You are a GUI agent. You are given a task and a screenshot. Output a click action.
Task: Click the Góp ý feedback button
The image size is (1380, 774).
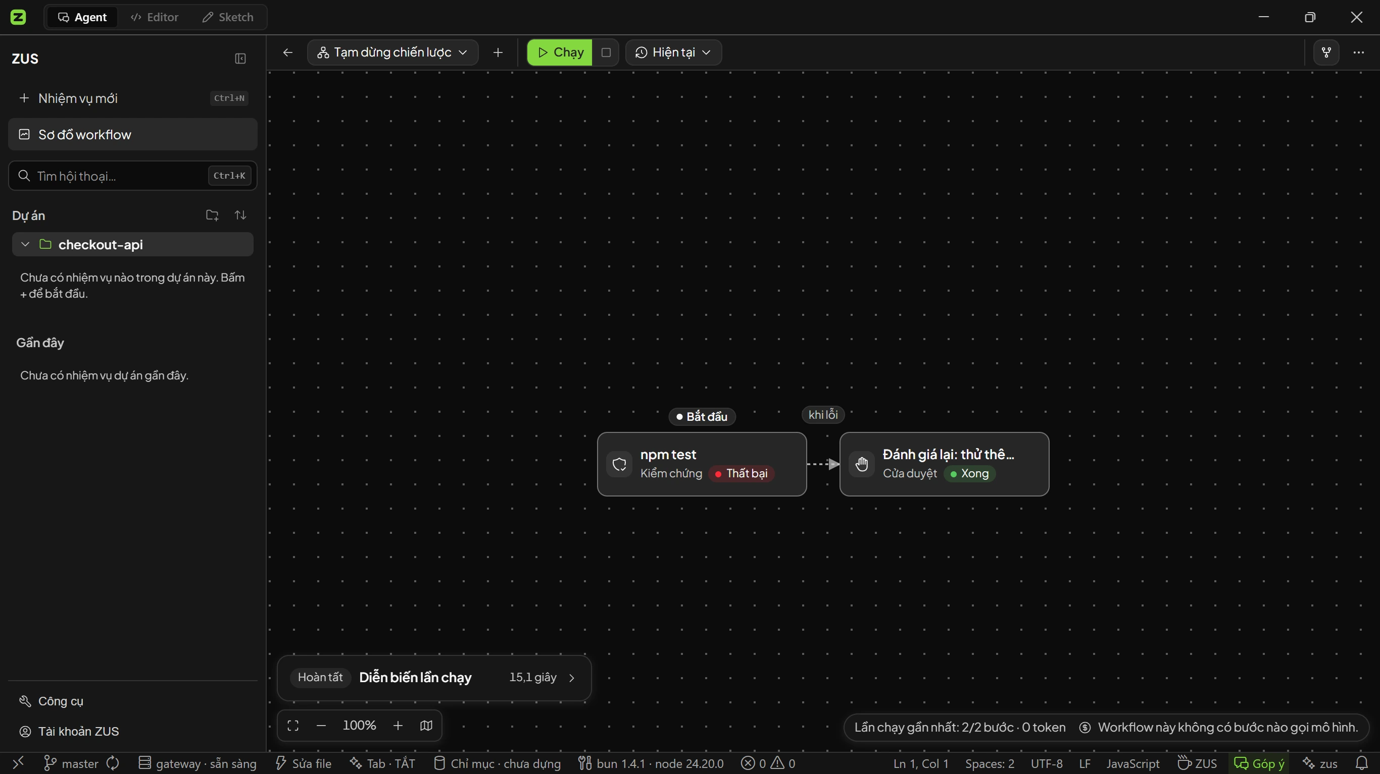[x=1259, y=763]
